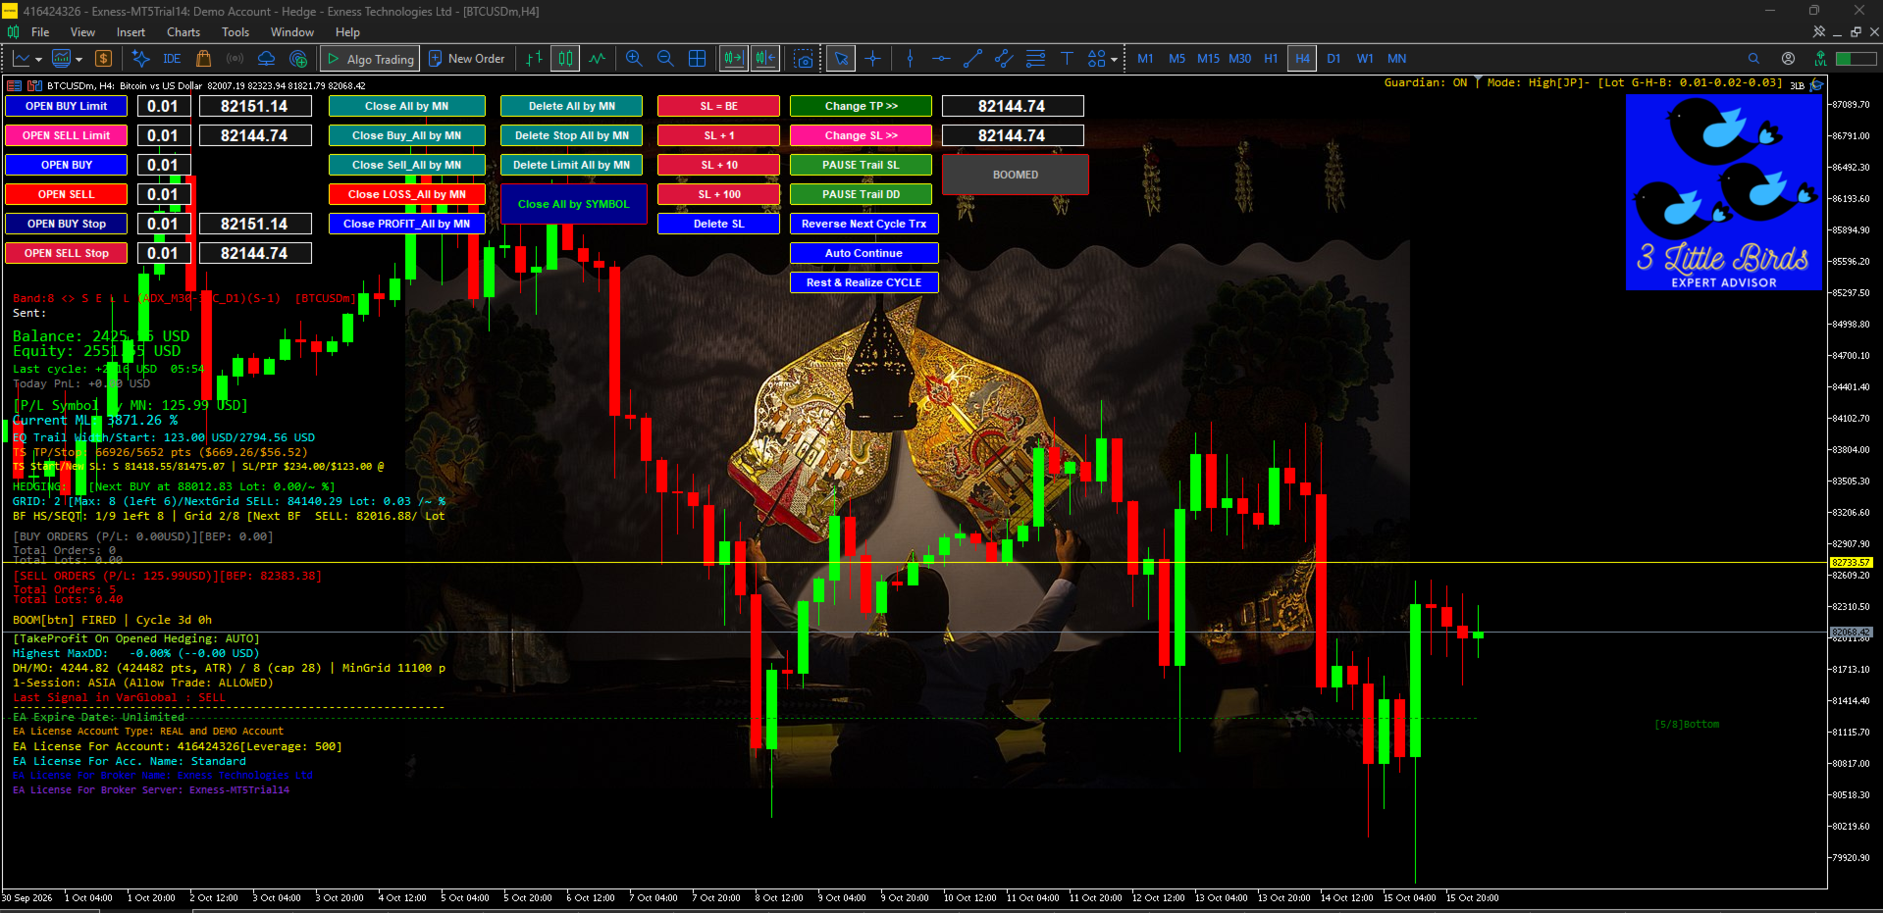Select the equidistant channel tool
Image resolution: width=1883 pixels, height=913 pixels.
pos(1004,59)
